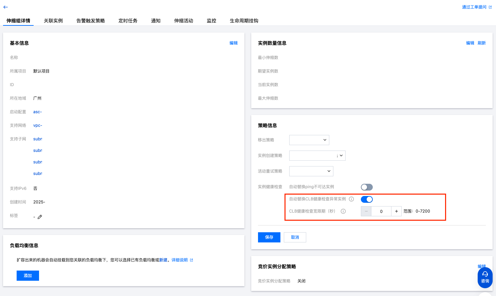This screenshot has width=496, height=296.
Task: Open the 移出策略 dropdown
Action: point(309,140)
